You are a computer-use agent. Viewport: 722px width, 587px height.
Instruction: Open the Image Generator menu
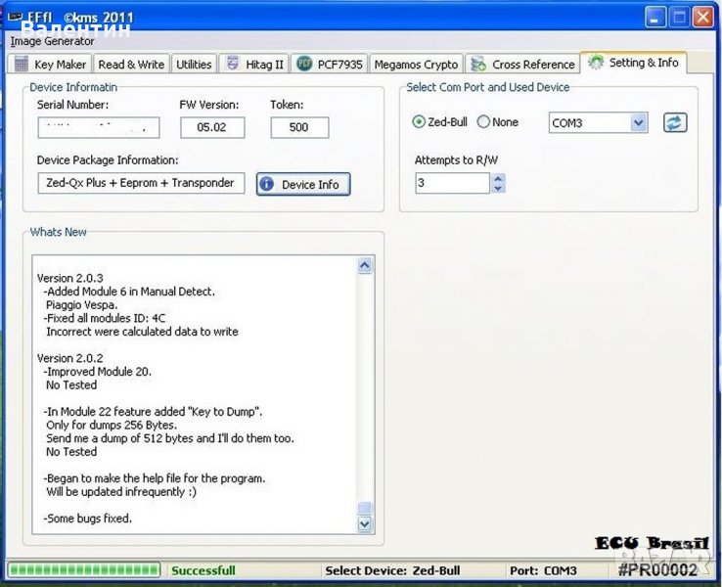click(53, 41)
